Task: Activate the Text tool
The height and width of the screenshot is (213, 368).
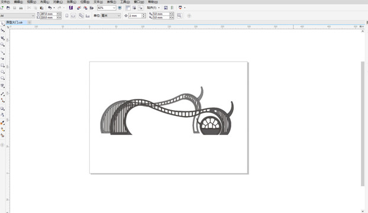Action: click(2, 86)
